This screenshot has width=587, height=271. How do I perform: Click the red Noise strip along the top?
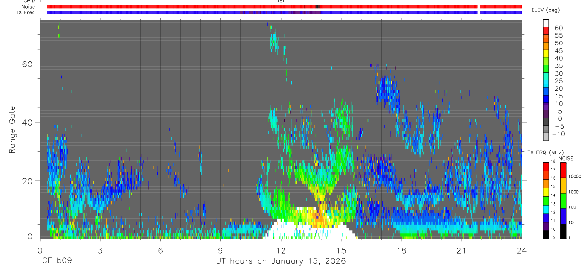coord(284,7)
